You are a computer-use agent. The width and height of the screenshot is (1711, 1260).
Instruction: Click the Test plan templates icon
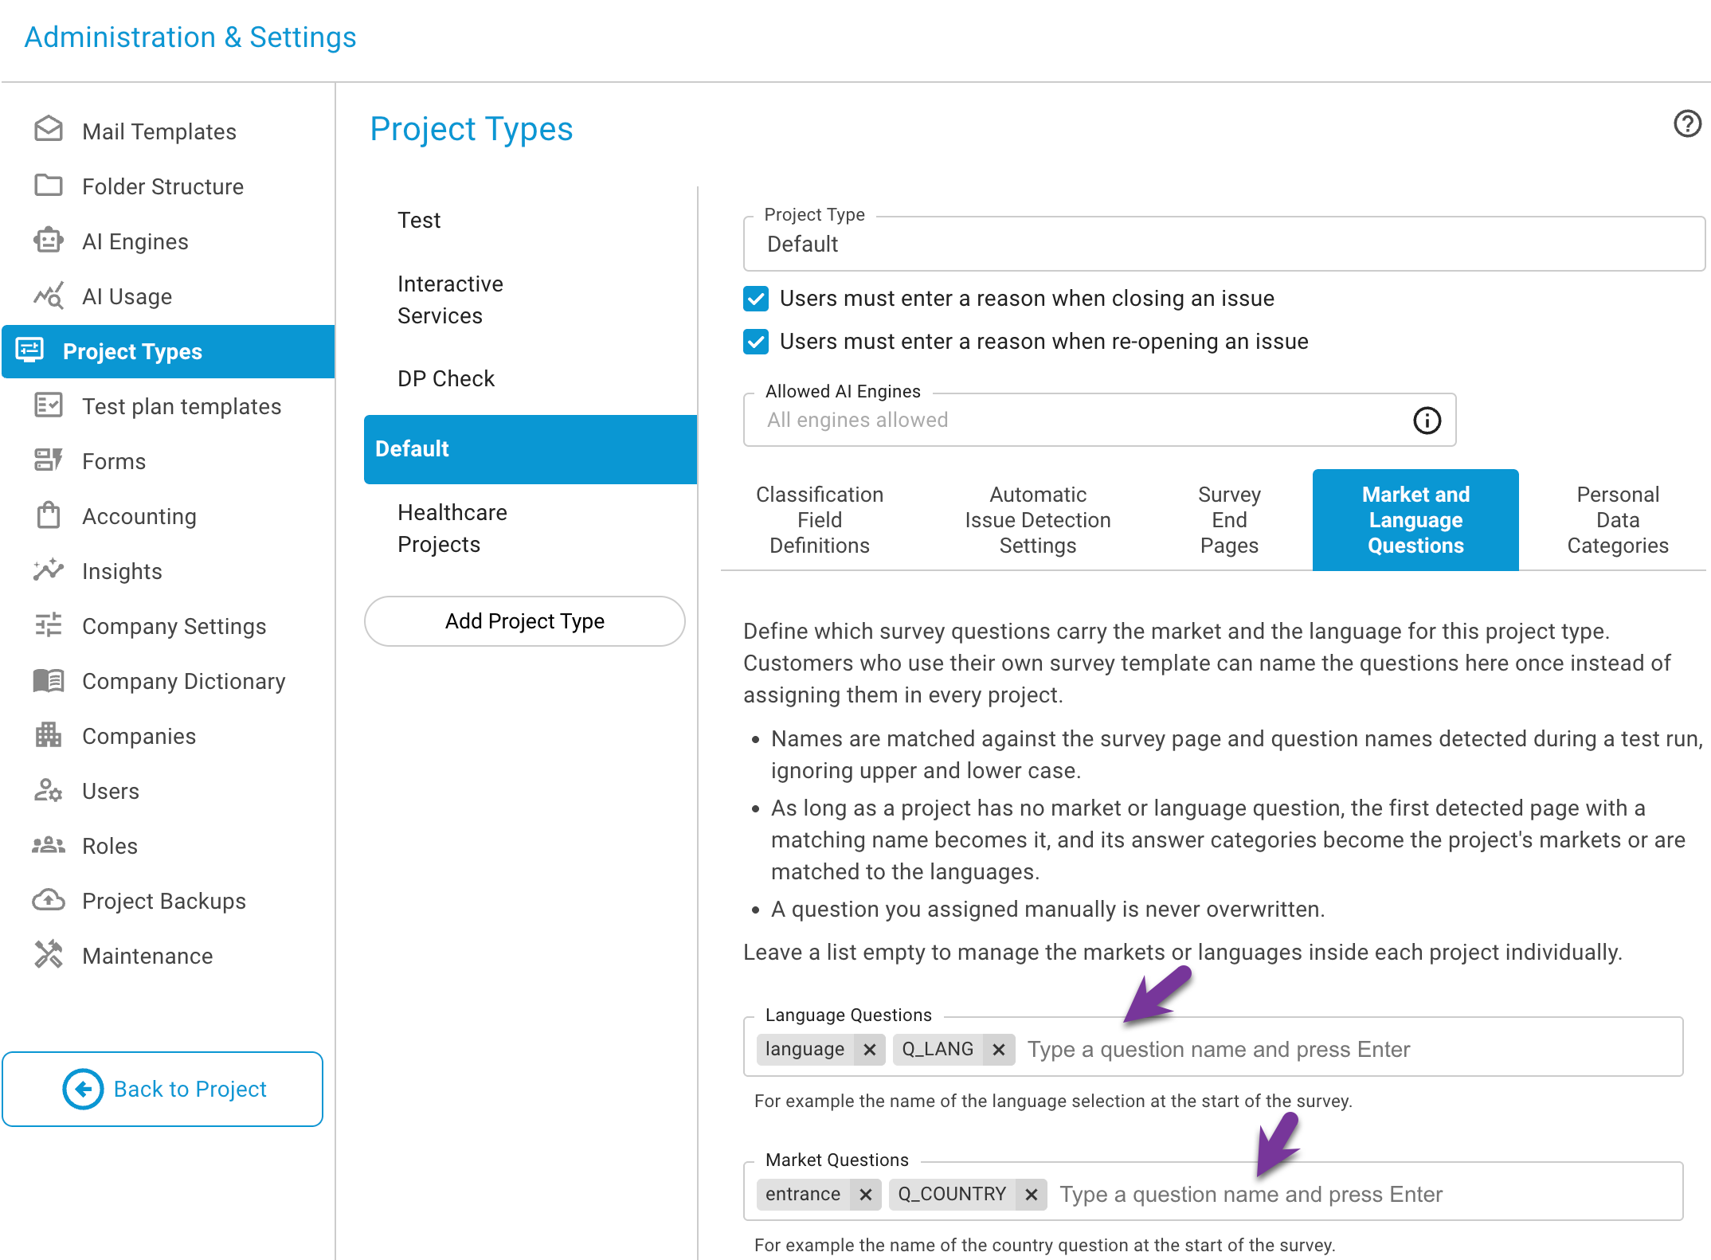(49, 405)
